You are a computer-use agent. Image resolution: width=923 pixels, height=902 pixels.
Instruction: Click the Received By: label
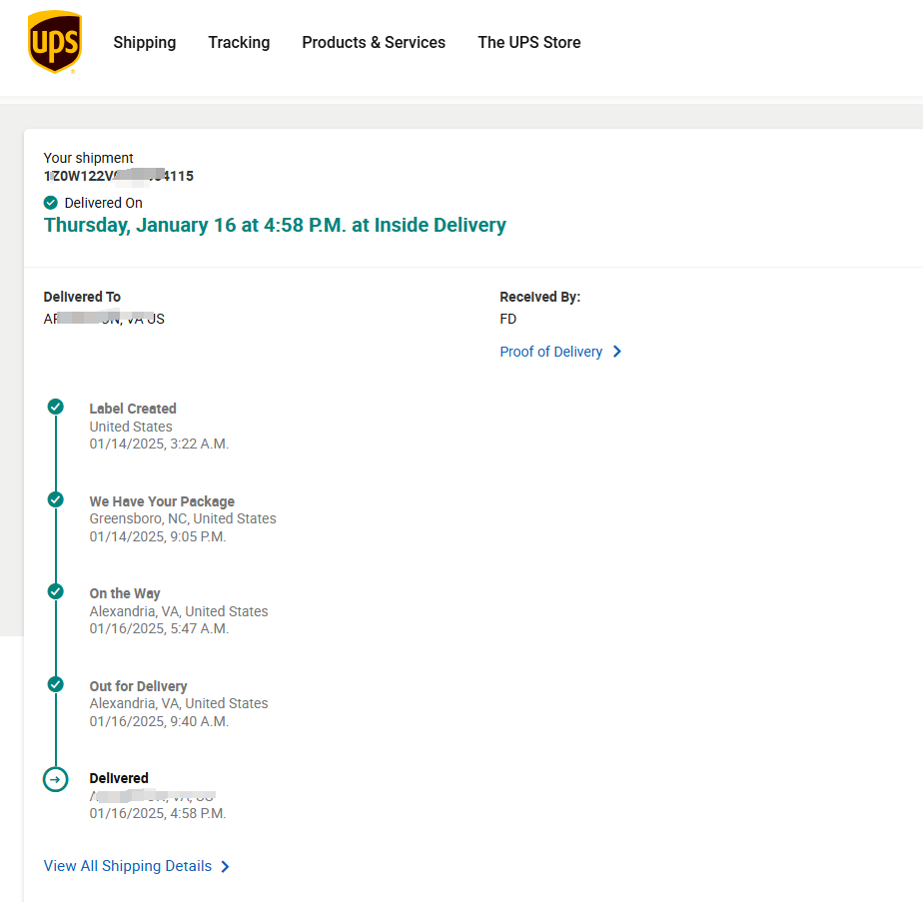(539, 297)
